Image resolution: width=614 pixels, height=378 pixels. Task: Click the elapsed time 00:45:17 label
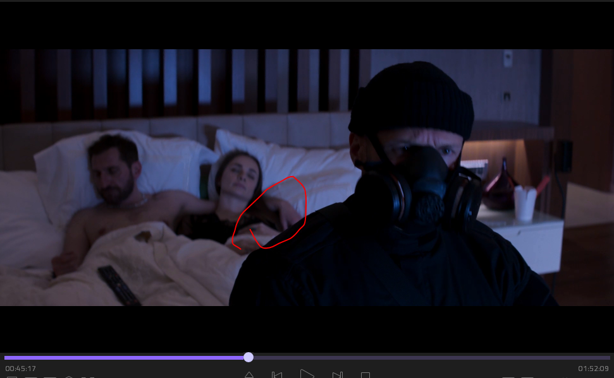[21, 369]
